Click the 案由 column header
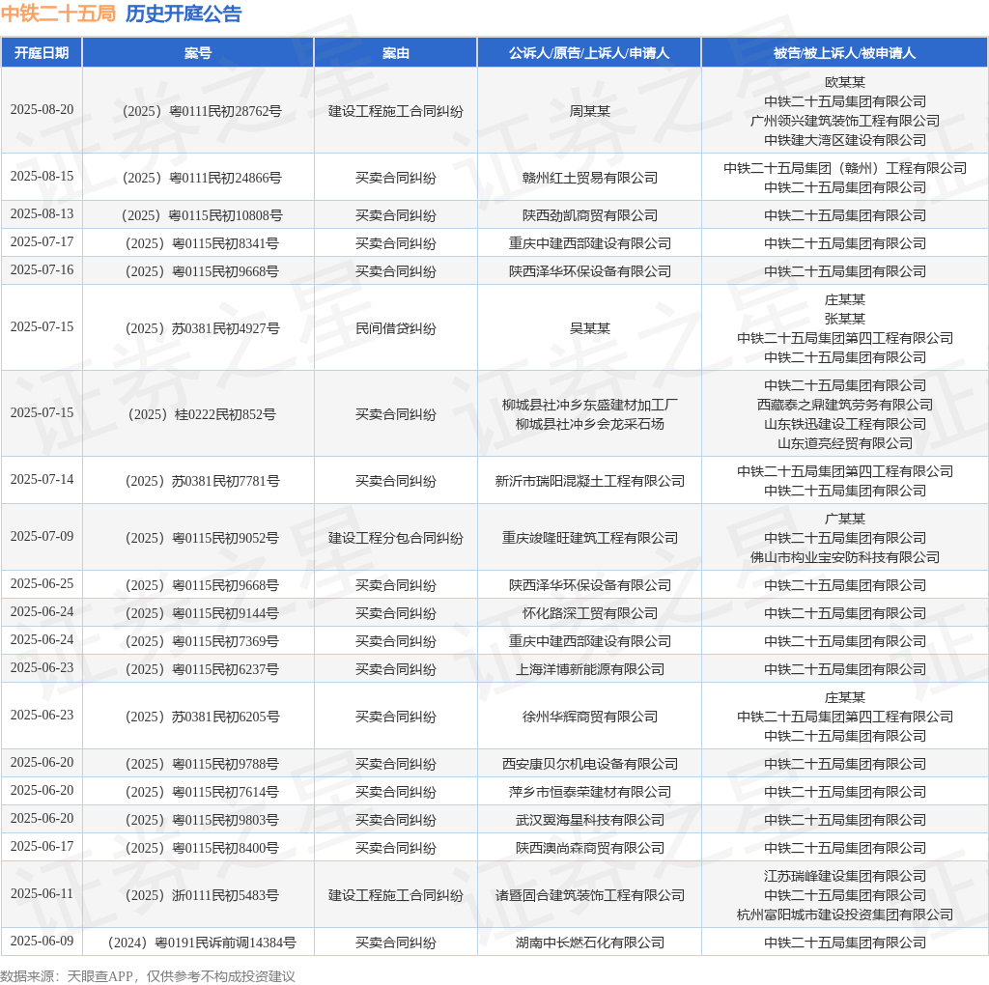The image size is (989, 985). tap(395, 53)
